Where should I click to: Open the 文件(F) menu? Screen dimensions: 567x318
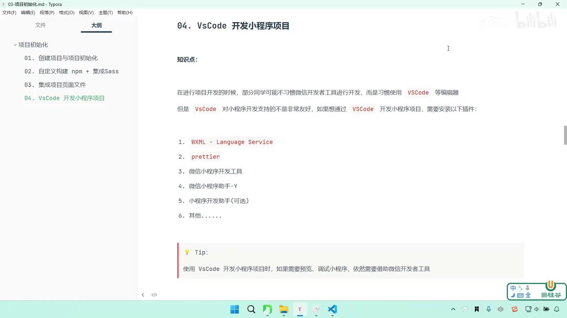(x=9, y=12)
